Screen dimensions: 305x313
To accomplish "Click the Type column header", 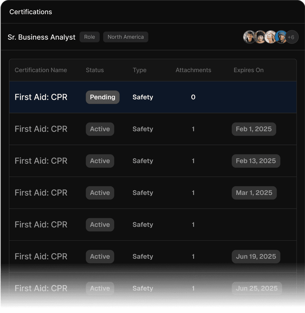I will coord(139,70).
